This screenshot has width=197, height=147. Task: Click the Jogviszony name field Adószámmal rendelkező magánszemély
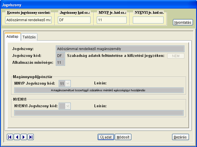coord(120,49)
